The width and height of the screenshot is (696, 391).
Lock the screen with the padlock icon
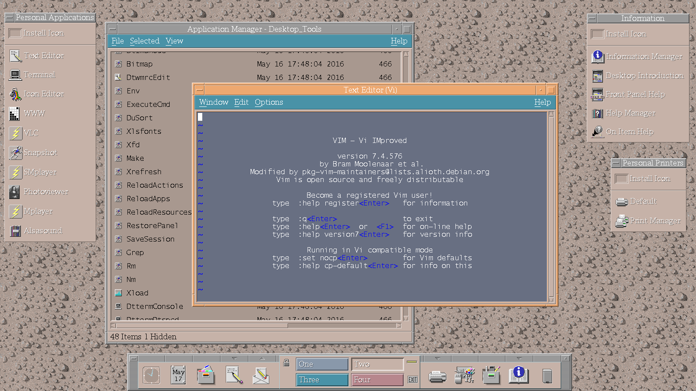coord(286,363)
